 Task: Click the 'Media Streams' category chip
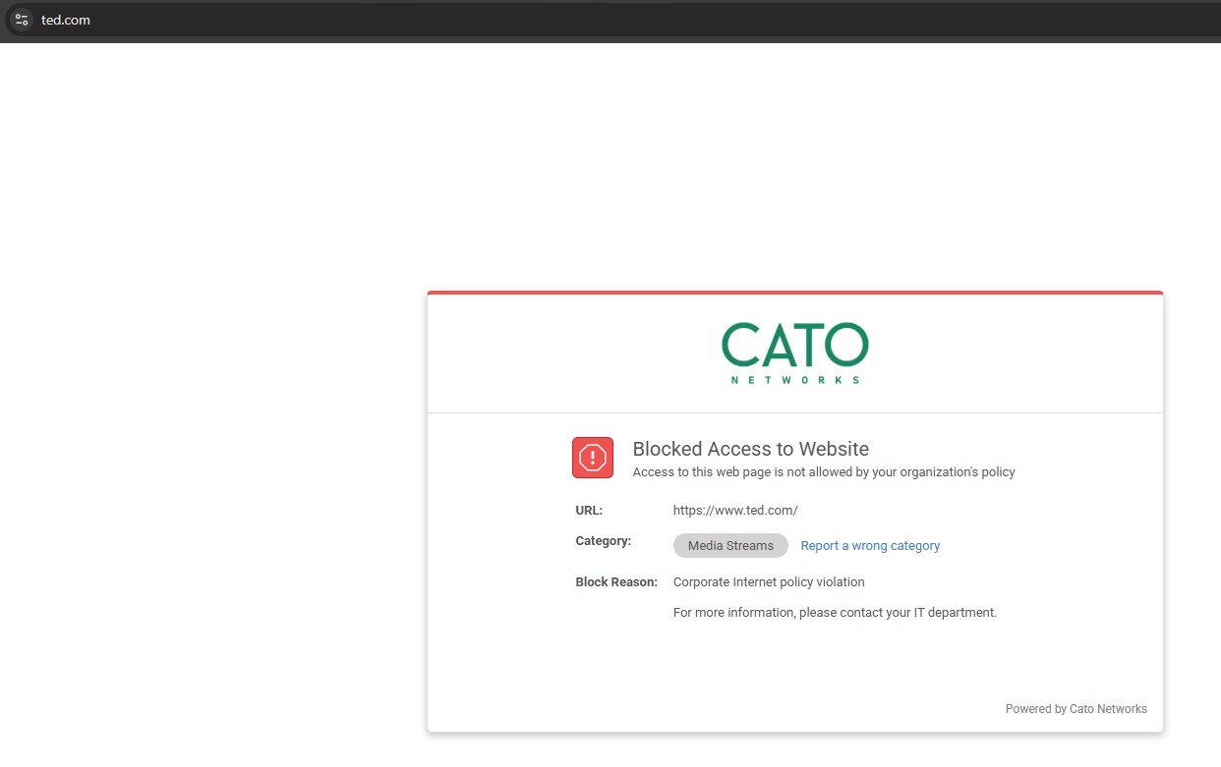click(730, 546)
